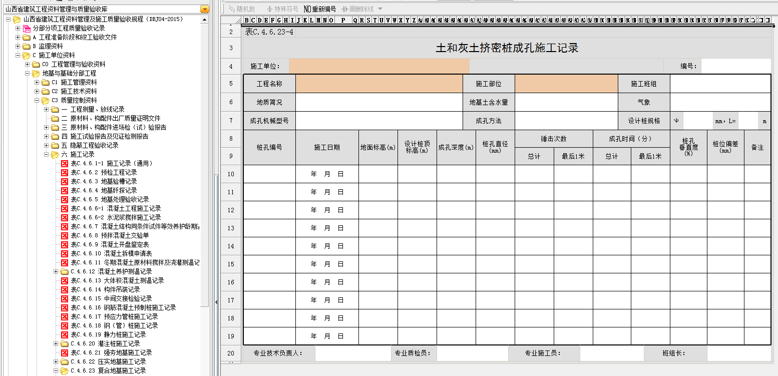Viewport: 778px width, 376px height.
Task: Expand the C.4.6.20 灌注桩施工记录 folder
Action: point(56,343)
